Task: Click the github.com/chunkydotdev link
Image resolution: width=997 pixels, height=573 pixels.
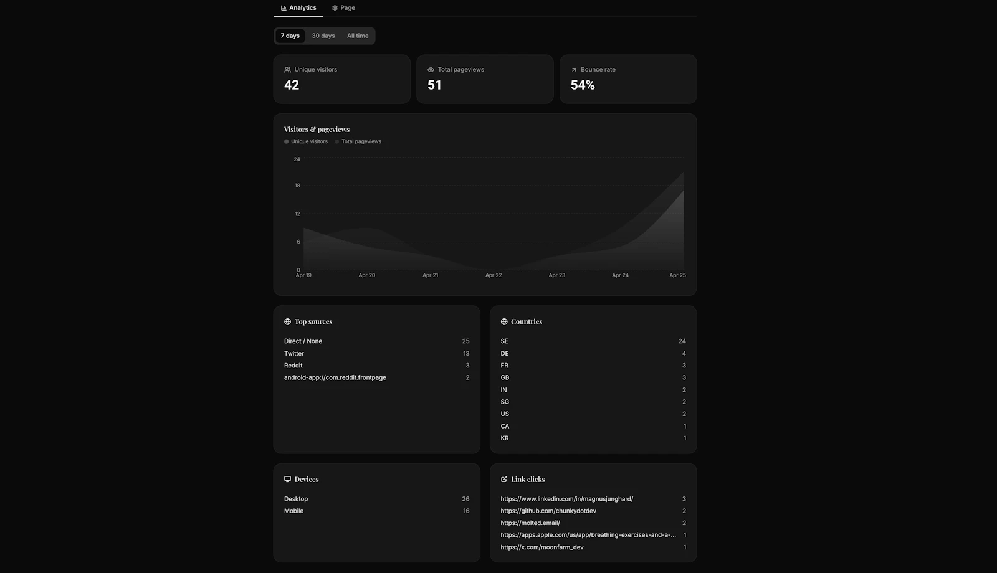Action: coord(548,511)
